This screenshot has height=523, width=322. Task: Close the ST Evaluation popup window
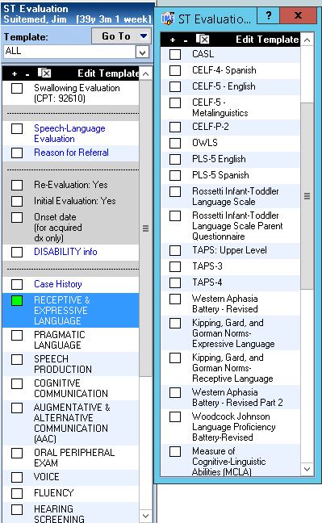[299, 15]
